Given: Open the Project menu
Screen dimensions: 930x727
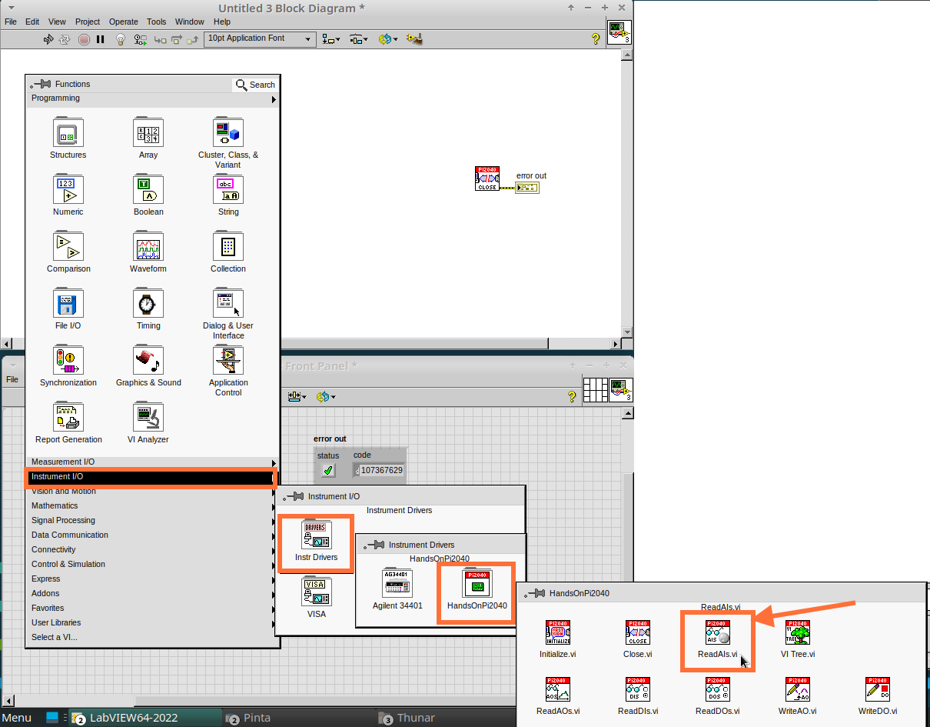Looking at the screenshot, I should [x=88, y=22].
